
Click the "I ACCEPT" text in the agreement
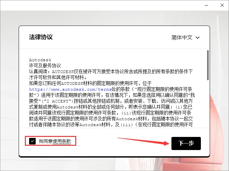[x=62, y=101]
